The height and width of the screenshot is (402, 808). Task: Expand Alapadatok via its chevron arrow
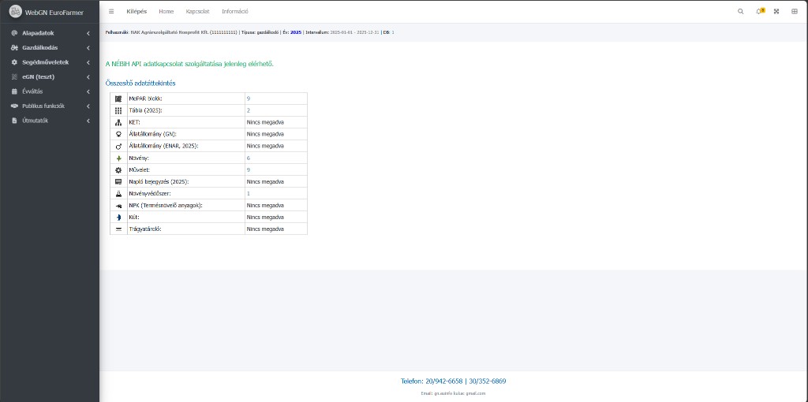tap(88, 33)
